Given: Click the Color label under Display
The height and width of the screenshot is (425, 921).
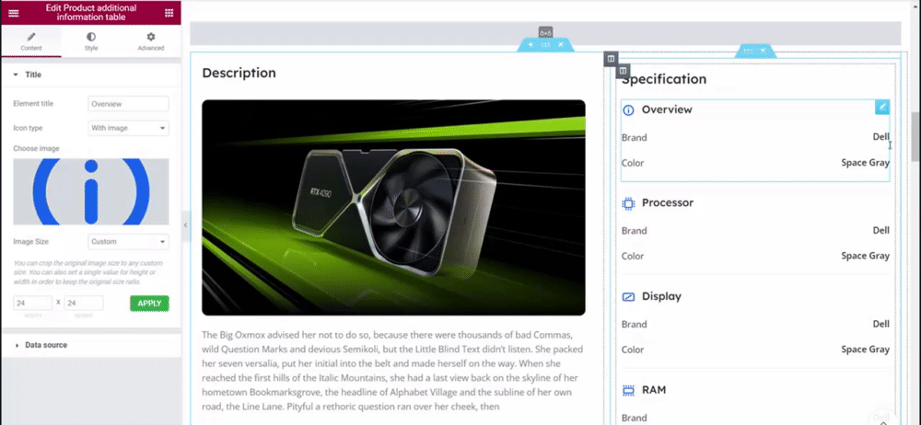Looking at the screenshot, I should (x=634, y=350).
